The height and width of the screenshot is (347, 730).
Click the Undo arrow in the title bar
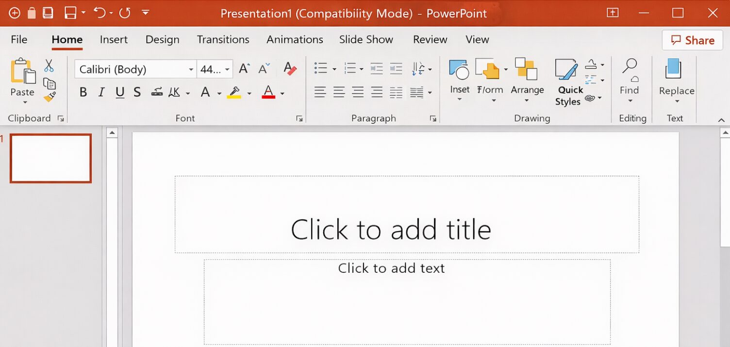pos(100,13)
